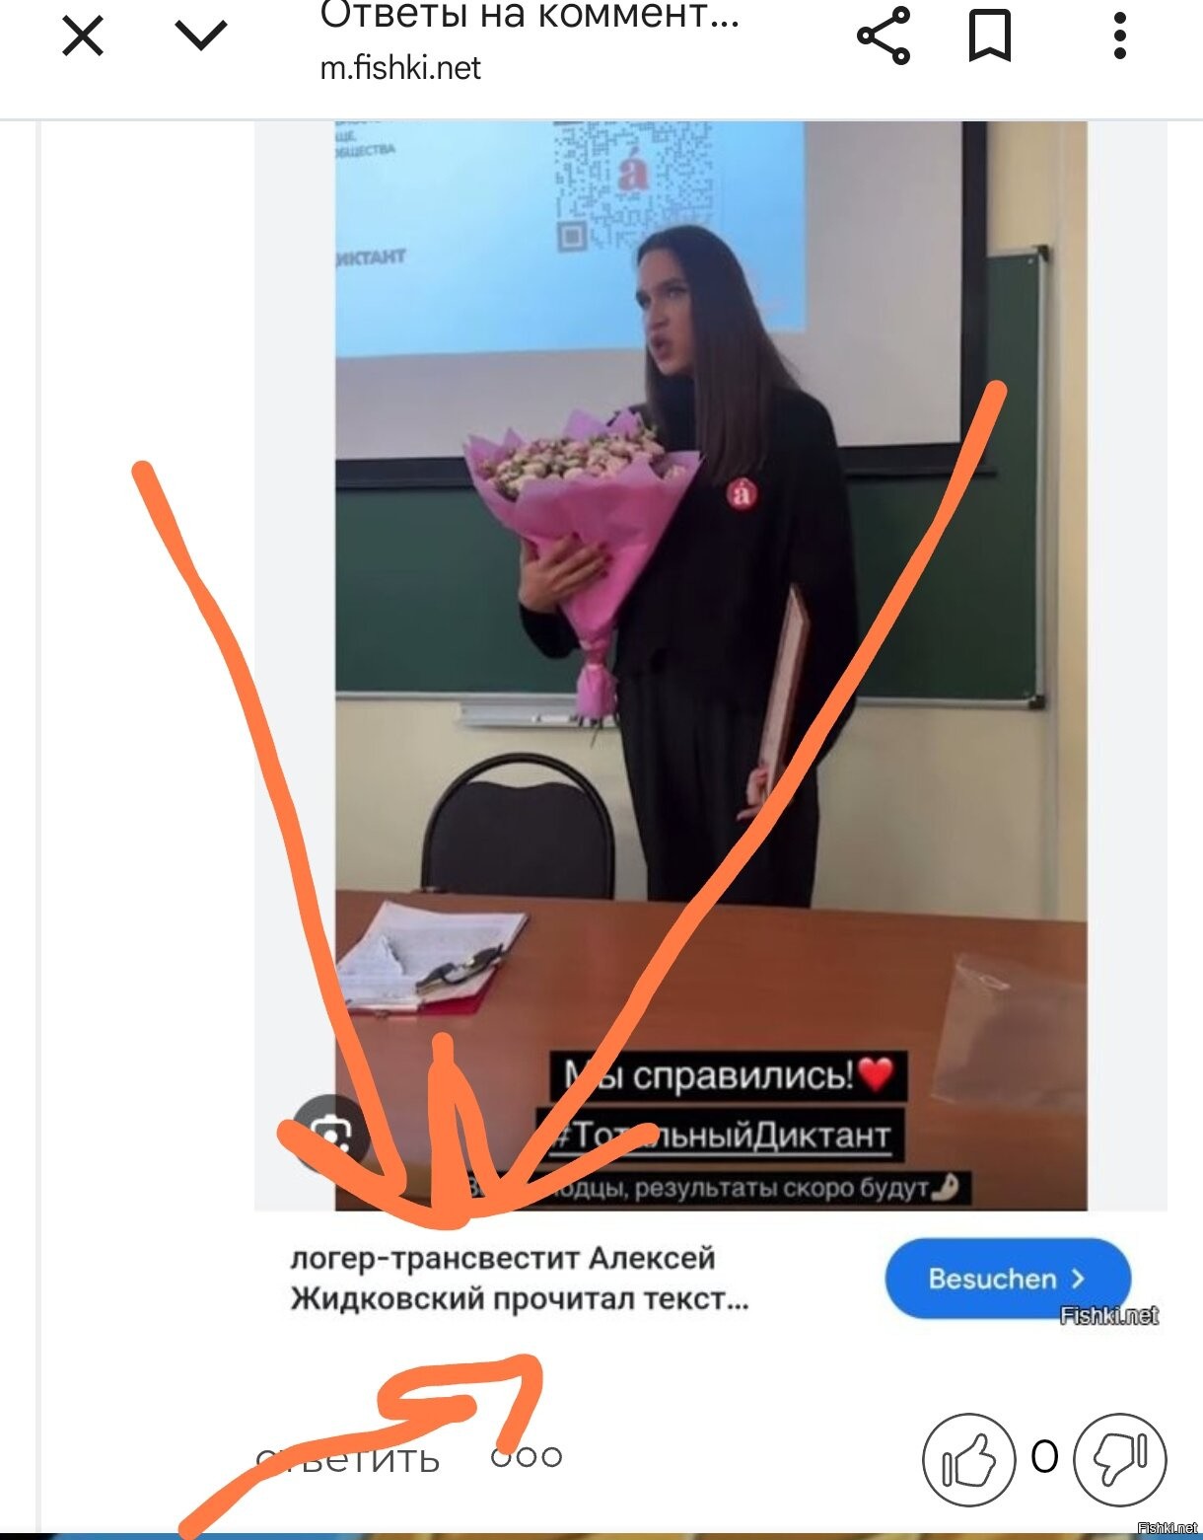Image resolution: width=1203 pixels, height=1540 pixels.
Task: Open the comment's three-circles more options
Action: click(x=527, y=1457)
